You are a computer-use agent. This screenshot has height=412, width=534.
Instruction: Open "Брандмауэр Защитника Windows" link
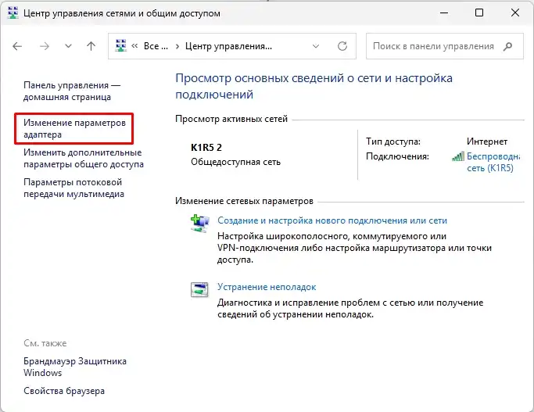[x=75, y=367]
